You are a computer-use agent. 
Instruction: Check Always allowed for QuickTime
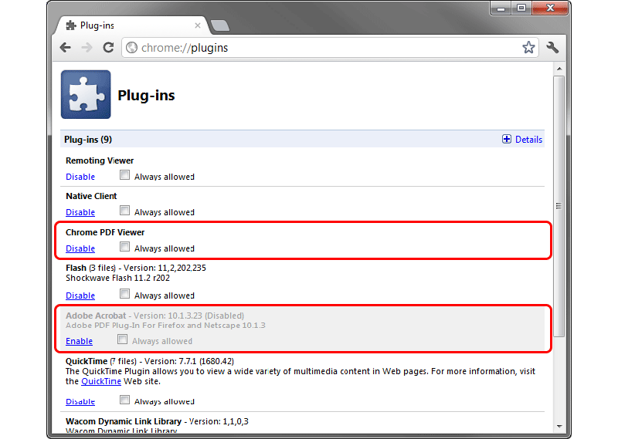124,400
